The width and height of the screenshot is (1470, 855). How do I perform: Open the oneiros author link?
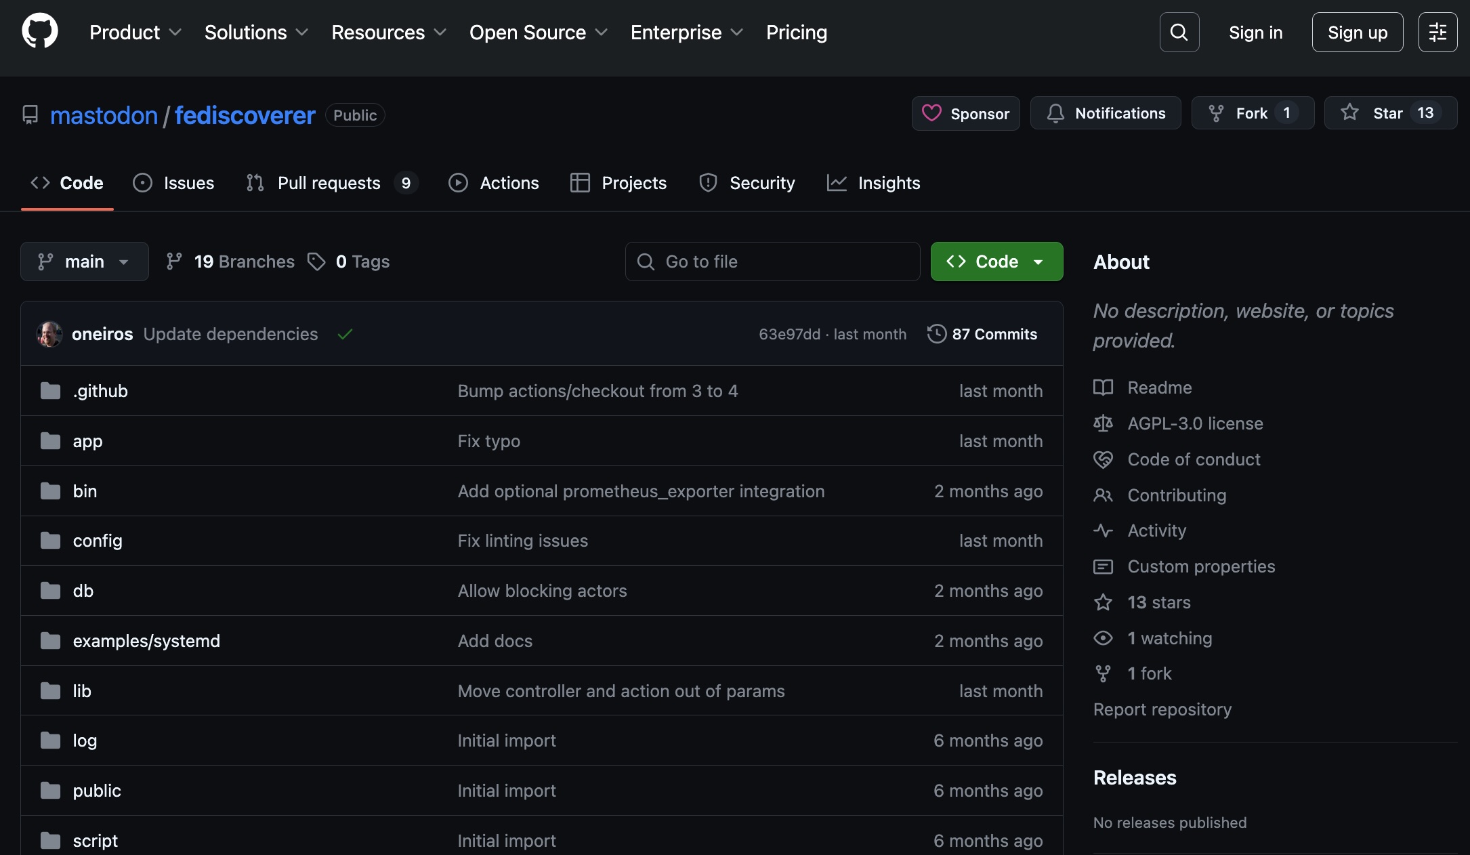click(102, 334)
